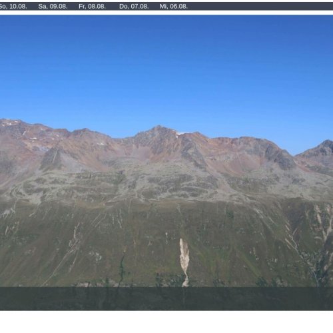Open the mountain webcam image

click(166, 163)
